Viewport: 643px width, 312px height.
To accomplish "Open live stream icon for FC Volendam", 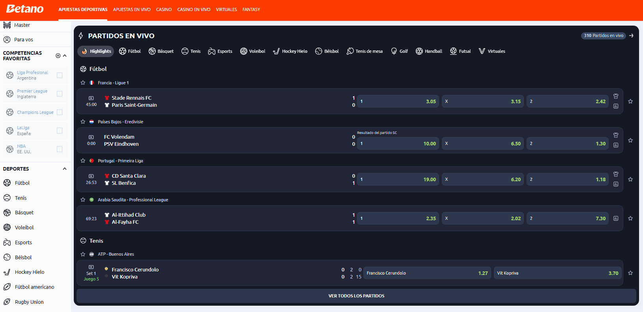I will point(91,137).
